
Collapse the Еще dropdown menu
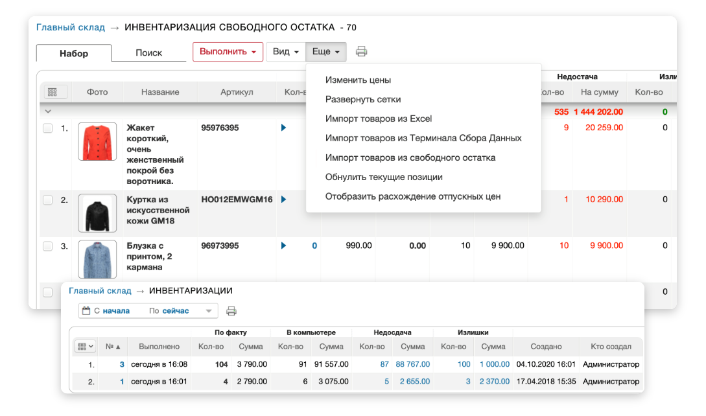click(326, 52)
